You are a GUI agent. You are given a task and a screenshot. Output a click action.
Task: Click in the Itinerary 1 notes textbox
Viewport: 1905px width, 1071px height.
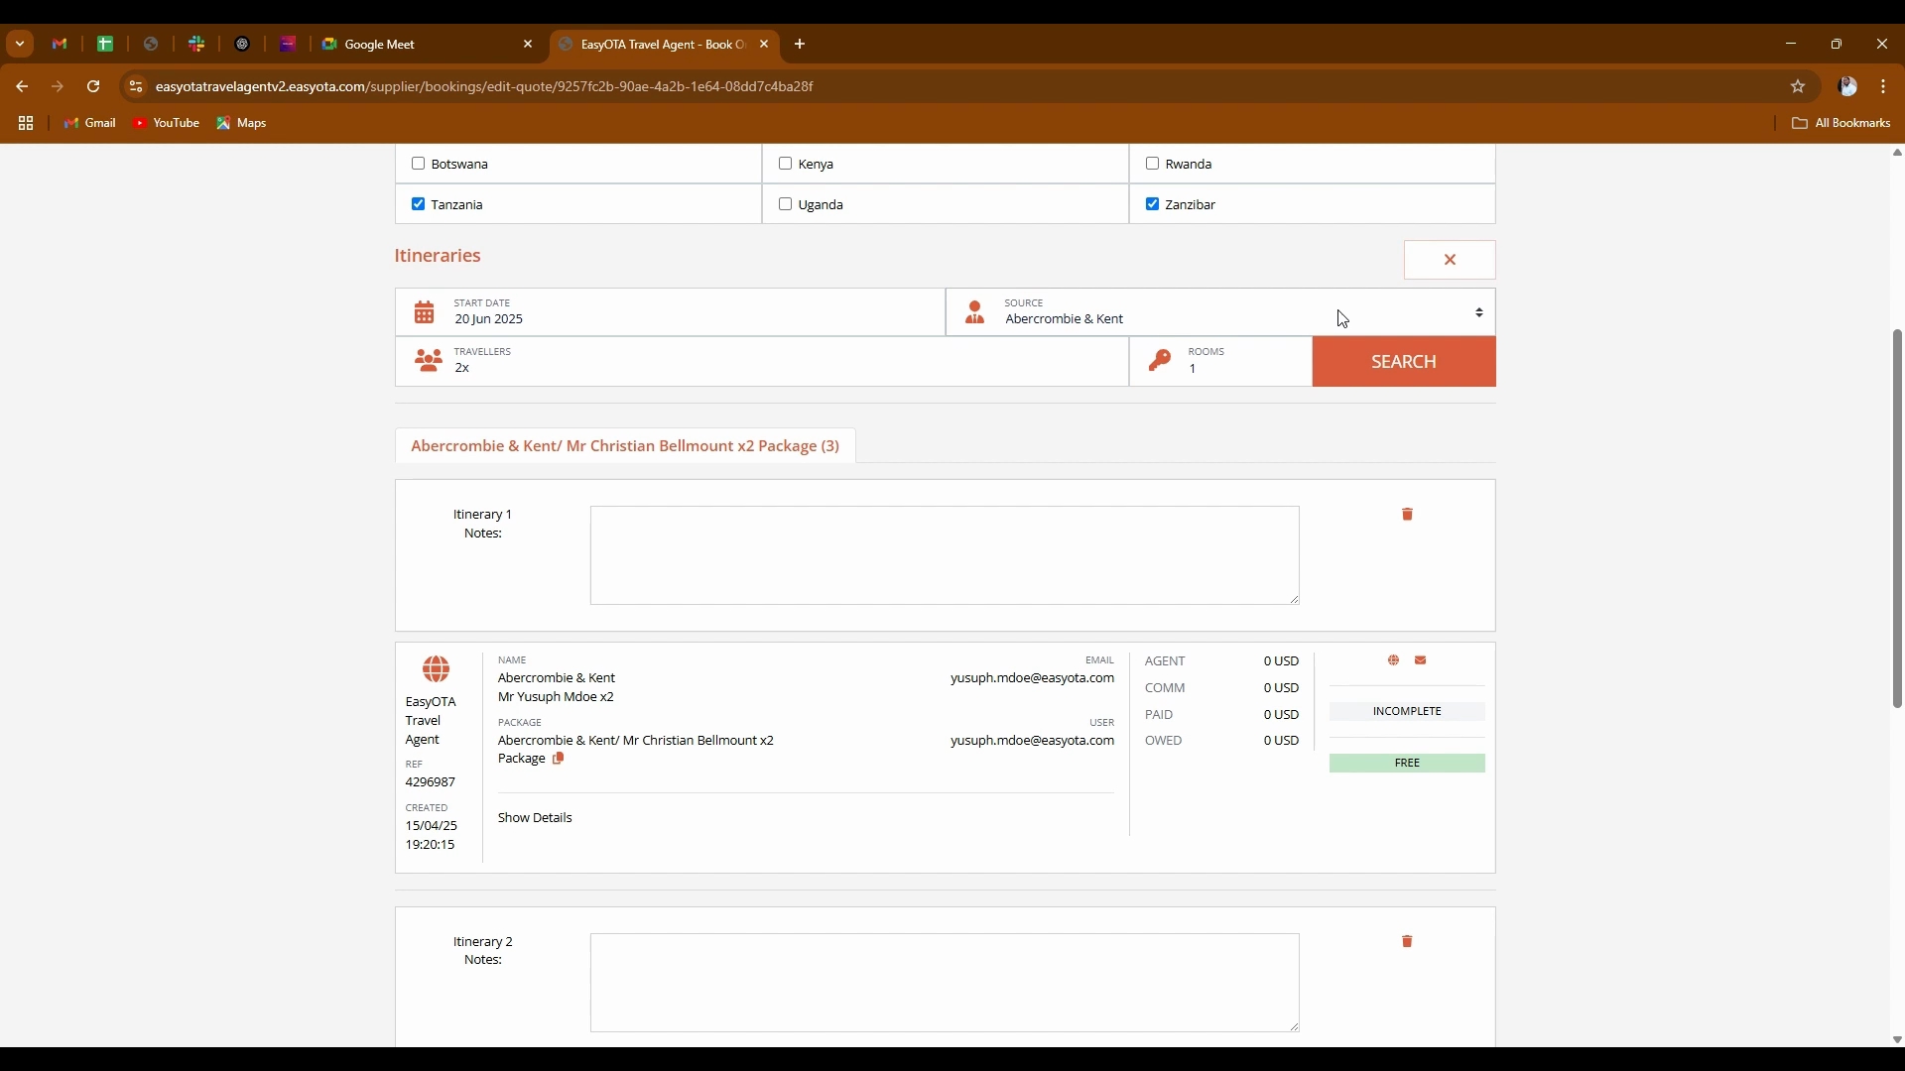click(x=945, y=555)
